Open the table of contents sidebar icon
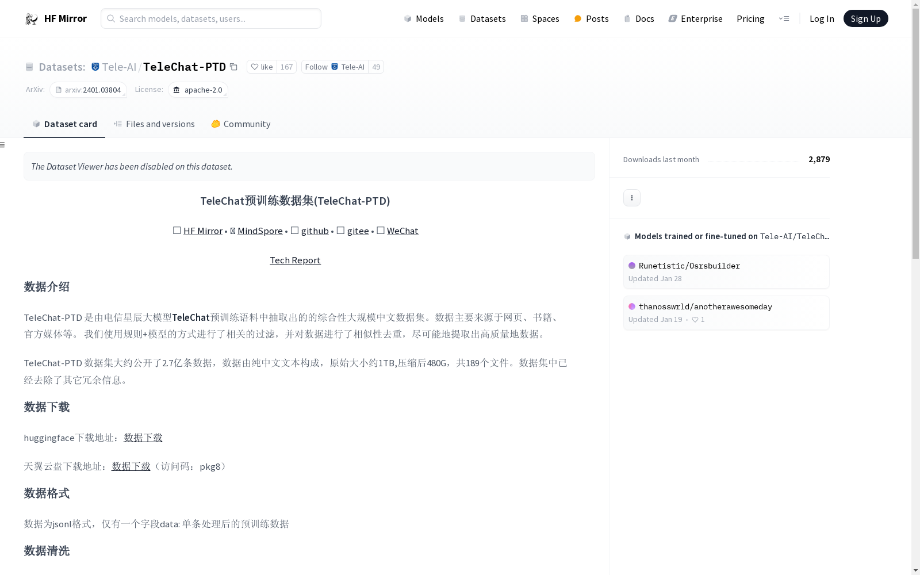 [3, 145]
